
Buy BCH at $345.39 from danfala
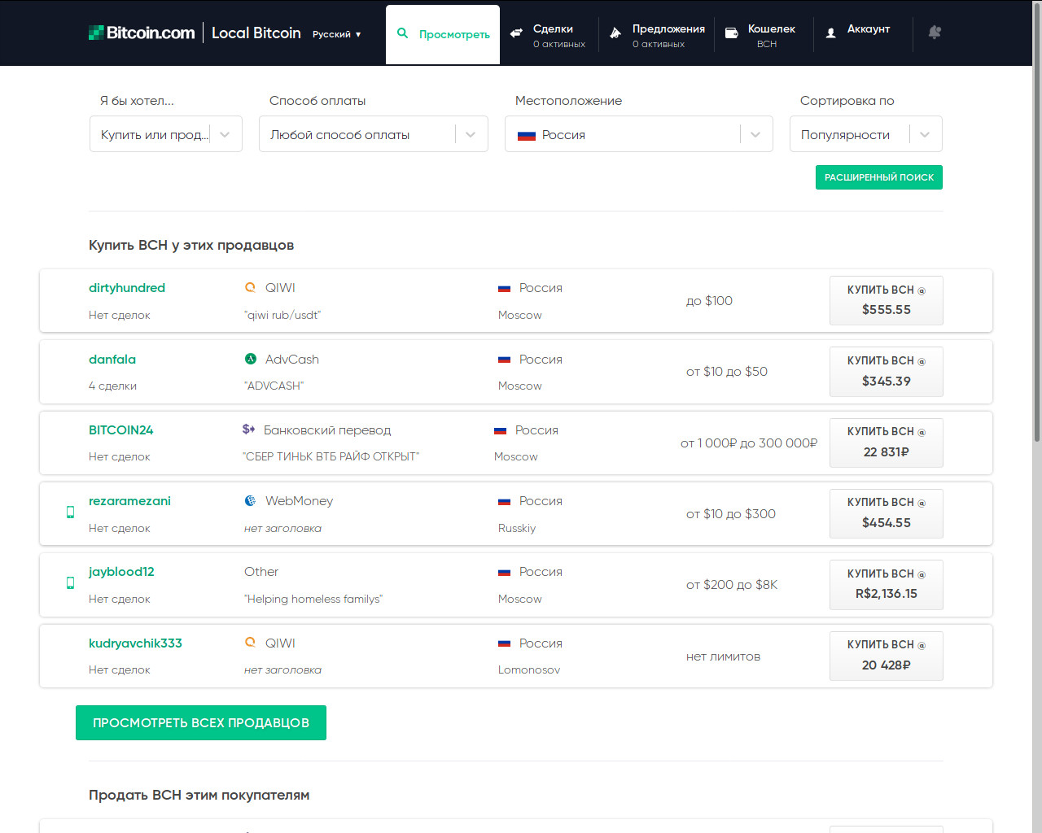[887, 371]
